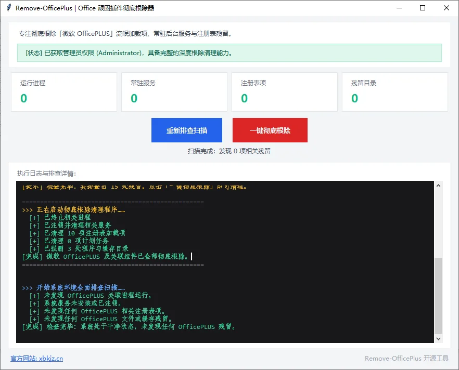Click log line 已强删 3 处程序与缓存目录
The image size is (459, 370).
[x=79, y=249]
